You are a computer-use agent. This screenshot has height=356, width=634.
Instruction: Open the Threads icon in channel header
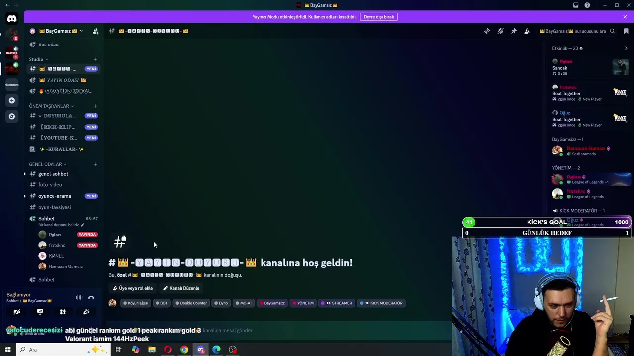[x=487, y=31]
